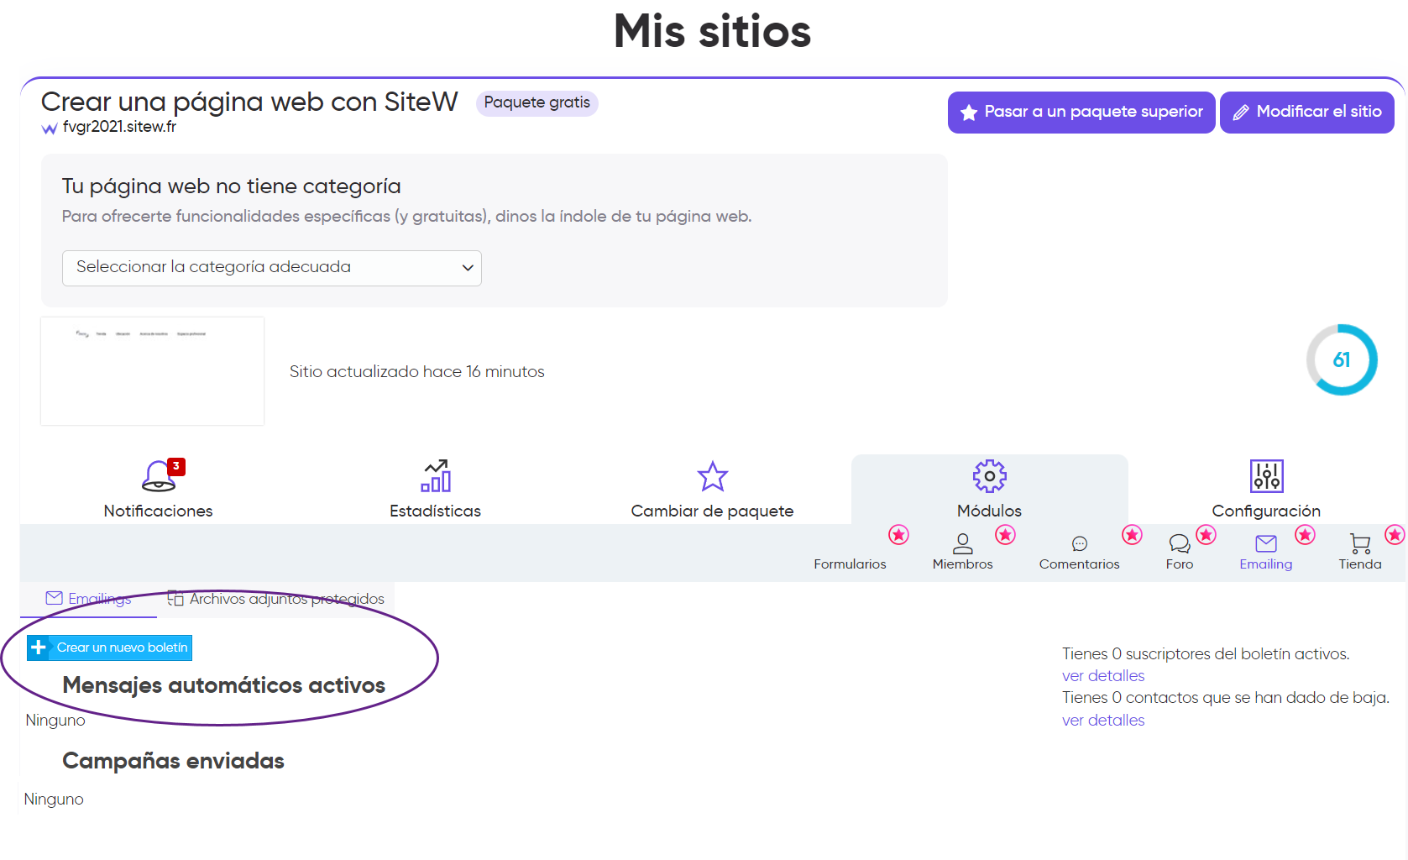Click the site preview thumbnail
Image resolution: width=1408 pixels, height=860 pixels.
pos(152,371)
